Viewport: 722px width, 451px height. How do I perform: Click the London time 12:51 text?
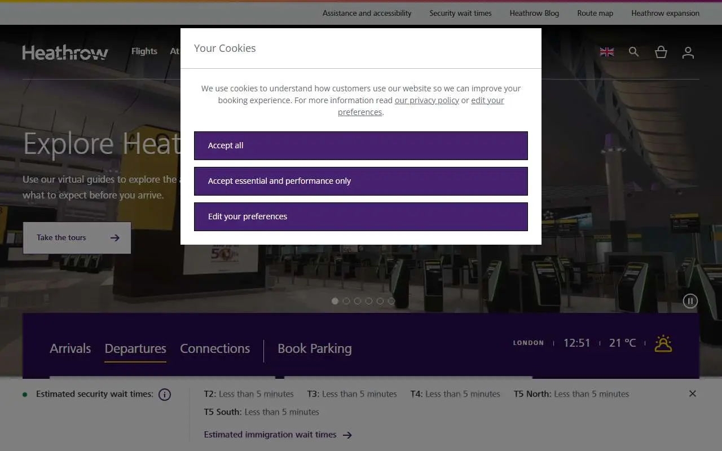tap(576, 343)
